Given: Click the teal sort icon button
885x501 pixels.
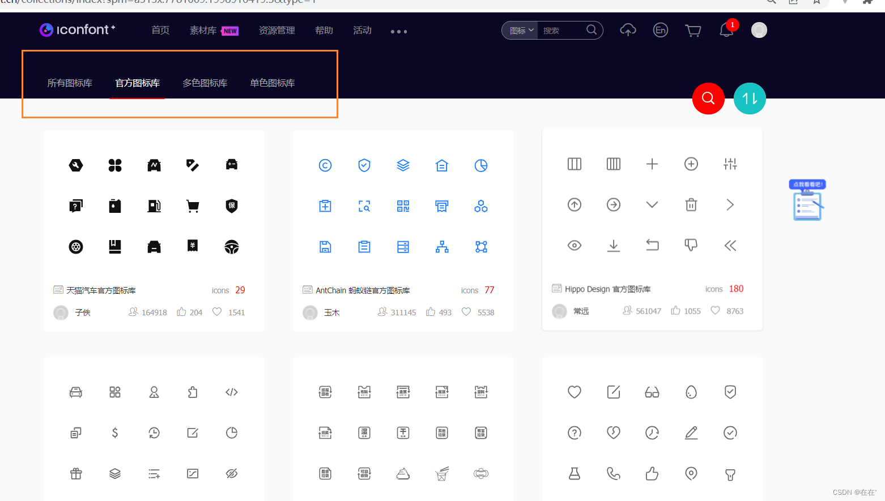Looking at the screenshot, I should [x=750, y=99].
